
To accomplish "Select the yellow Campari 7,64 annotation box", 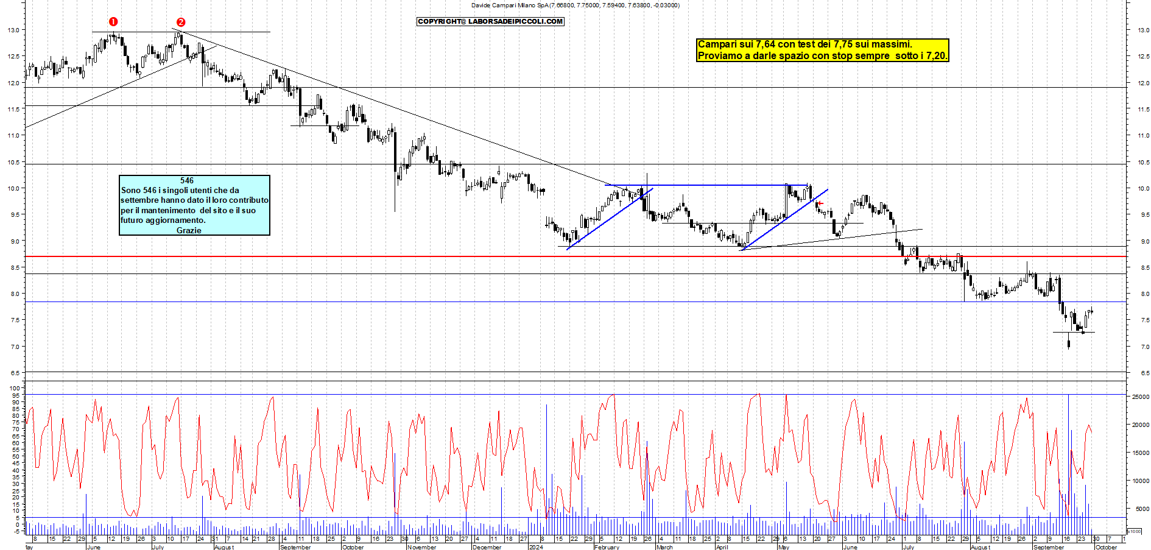I will pyautogui.click(x=823, y=50).
